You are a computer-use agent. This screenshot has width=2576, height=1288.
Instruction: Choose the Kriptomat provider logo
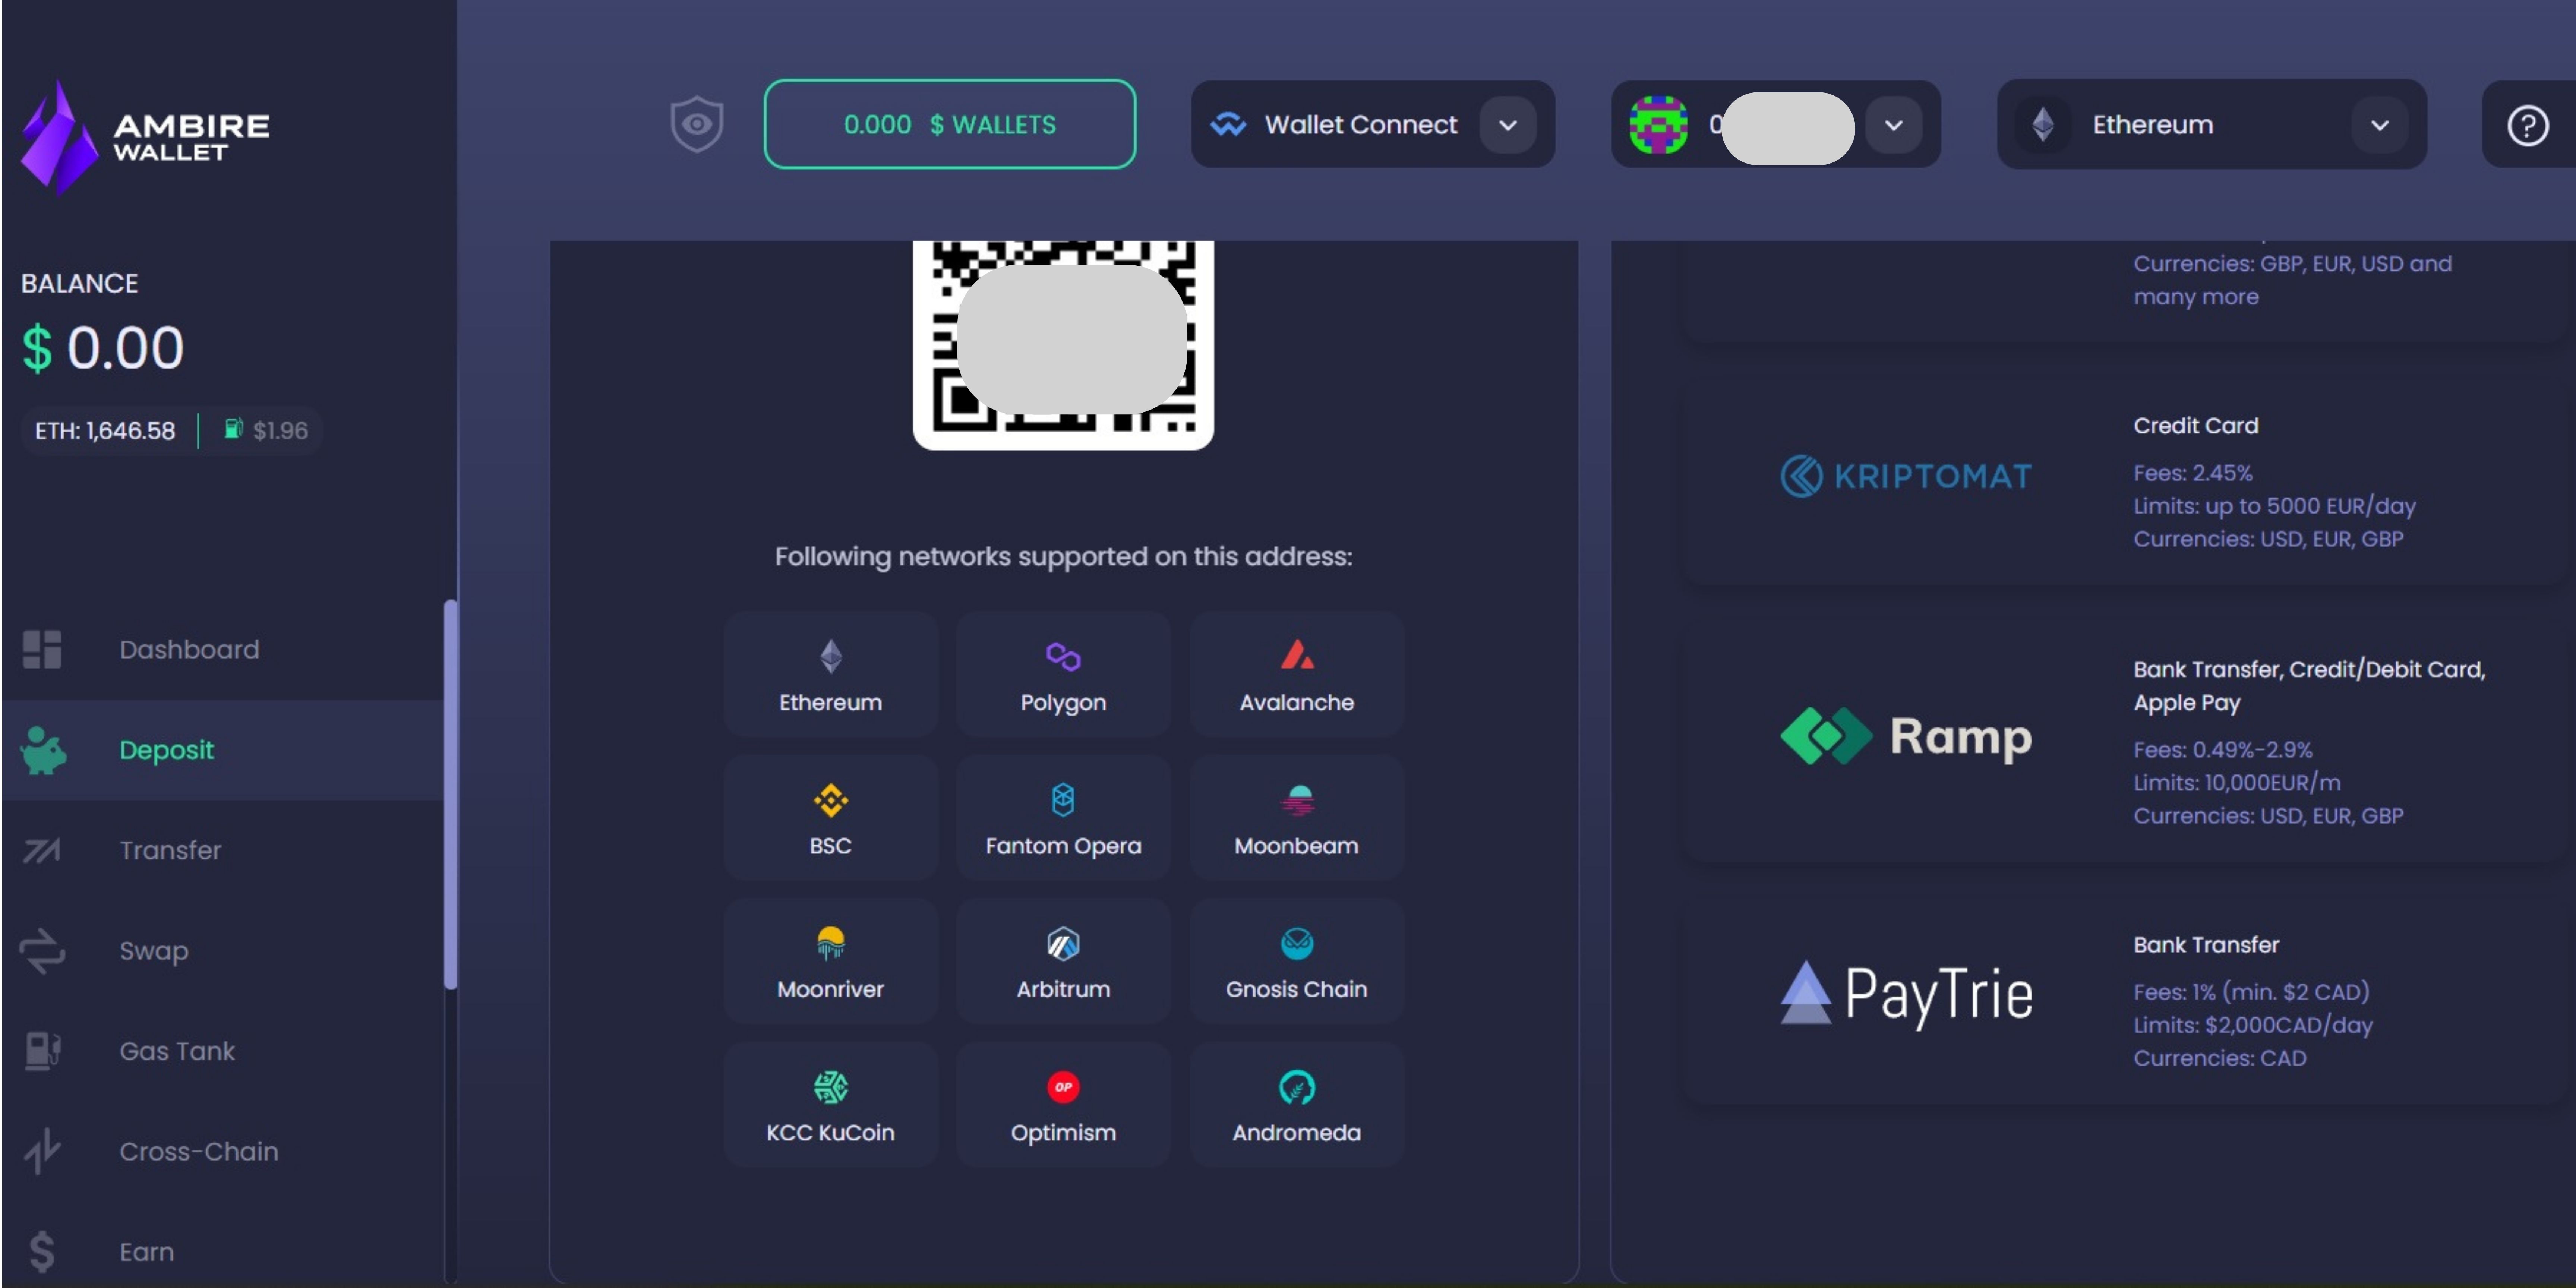[1905, 476]
